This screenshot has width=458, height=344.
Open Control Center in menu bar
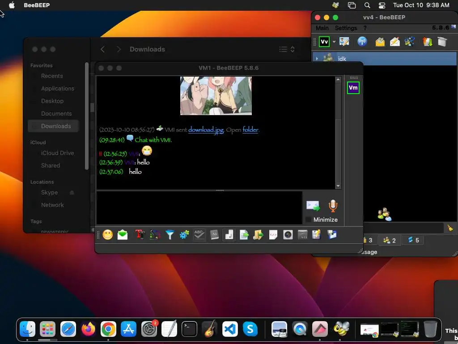coord(382,5)
